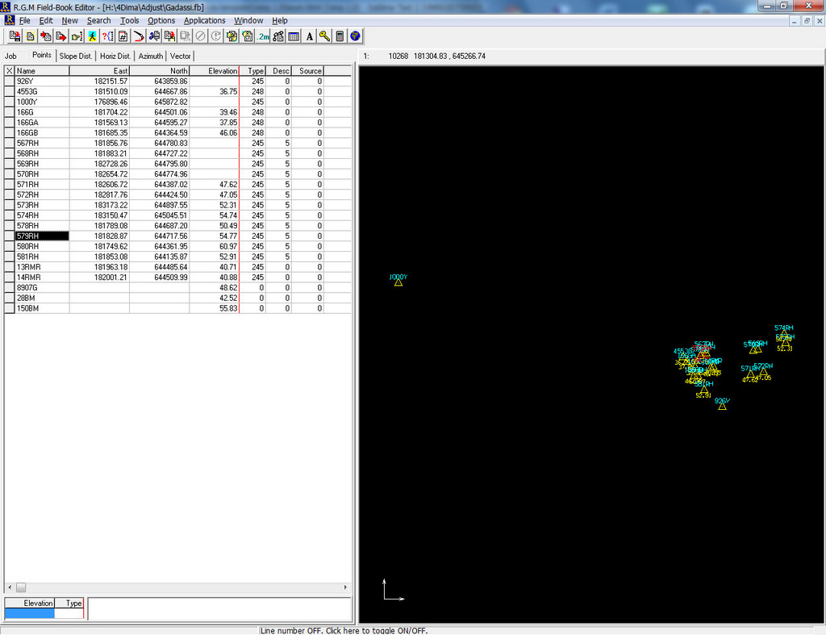Image resolution: width=826 pixels, height=635 pixels.
Task: Click the globe icon in toolbar
Action: point(355,36)
